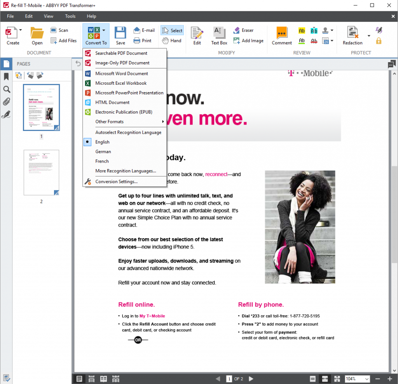Choose Microsoft Word Document conversion
Viewport: 398px width, 384px height.
[122, 73]
